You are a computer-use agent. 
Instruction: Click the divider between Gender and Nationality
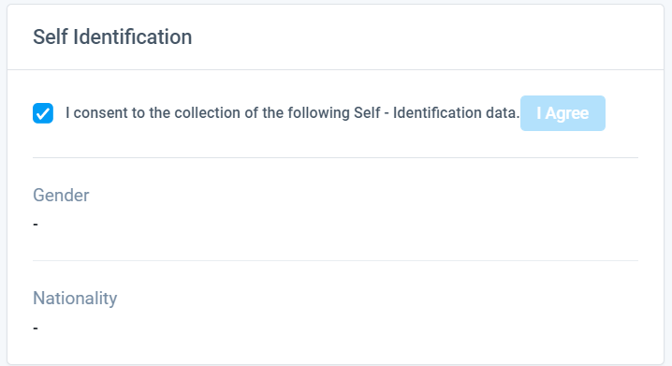tap(336, 260)
